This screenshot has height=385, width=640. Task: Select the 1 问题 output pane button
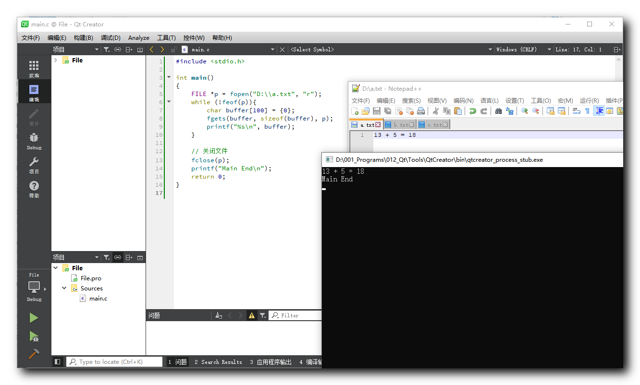(177, 362)
